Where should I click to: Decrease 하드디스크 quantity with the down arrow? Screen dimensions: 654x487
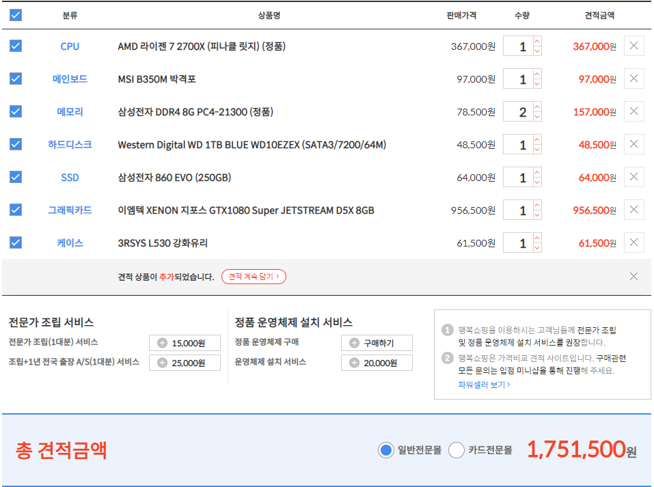[537, 150]
